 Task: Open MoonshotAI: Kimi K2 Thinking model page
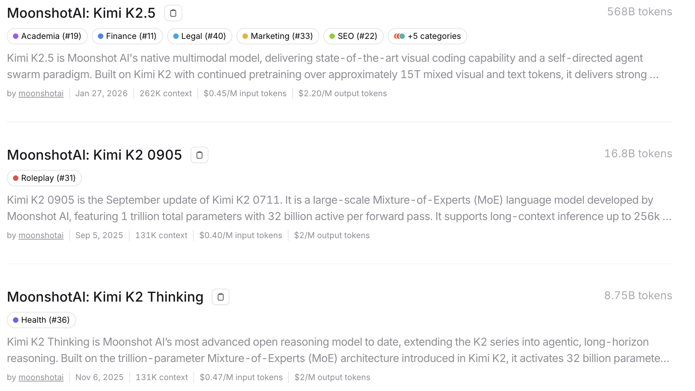[x=105, y=297]
